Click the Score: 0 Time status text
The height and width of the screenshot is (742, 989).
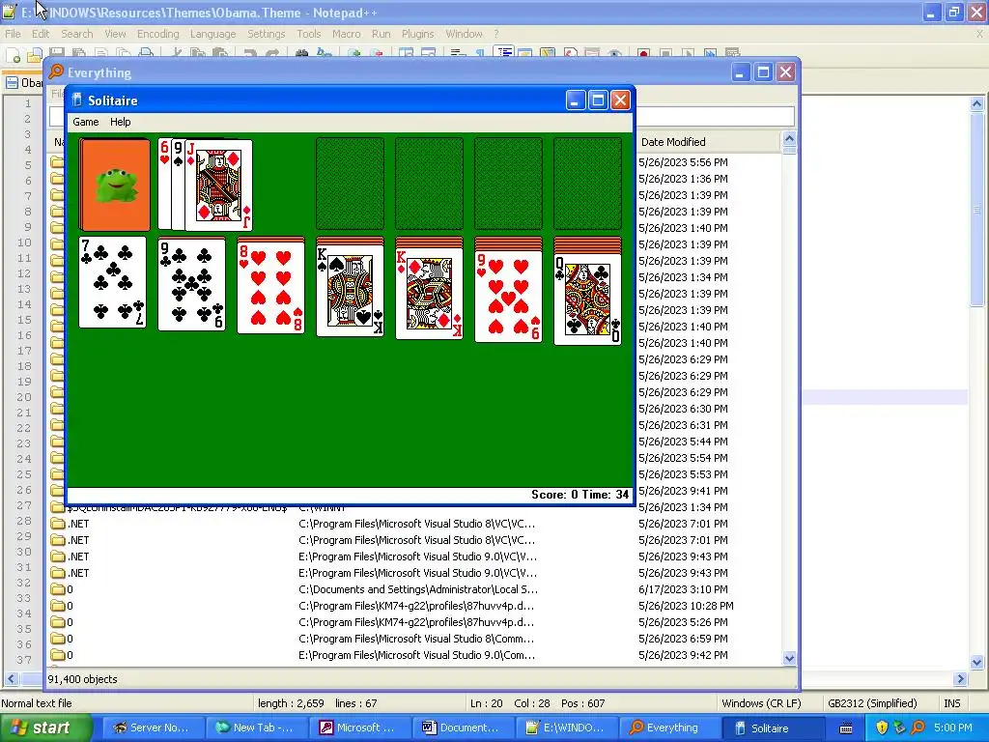(x=580, y=495)
